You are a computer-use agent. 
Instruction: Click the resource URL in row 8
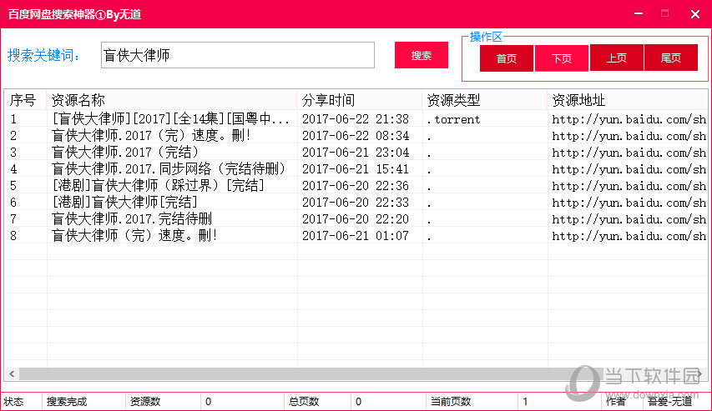629,236
